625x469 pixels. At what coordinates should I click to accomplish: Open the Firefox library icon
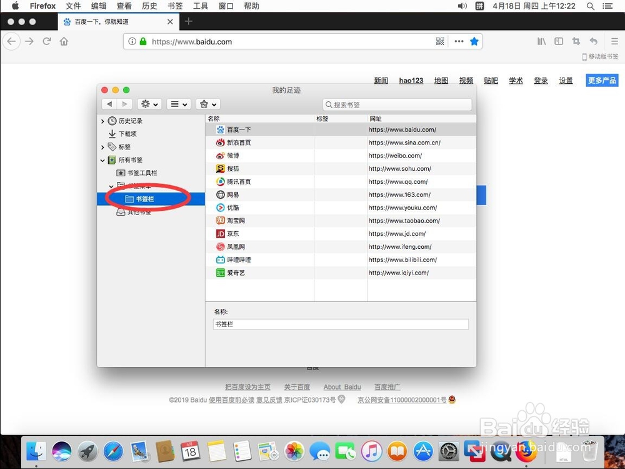pos(541,41)
